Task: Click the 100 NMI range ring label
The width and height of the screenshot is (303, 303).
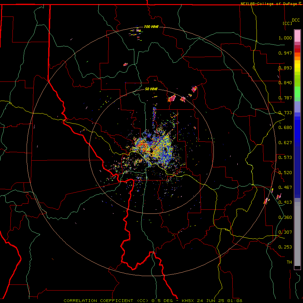Action: [151, 27]
